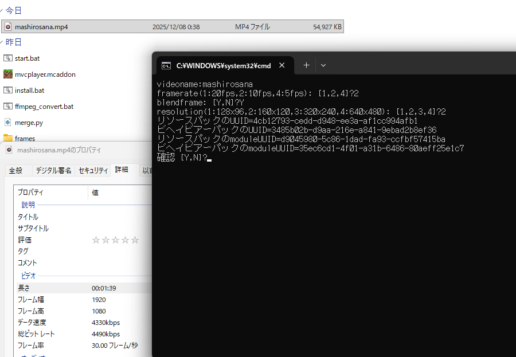The width and height of the screenshot is (516, 357).
Task: Click the cmd icon in the terminal tab
Action: [166, 66]
